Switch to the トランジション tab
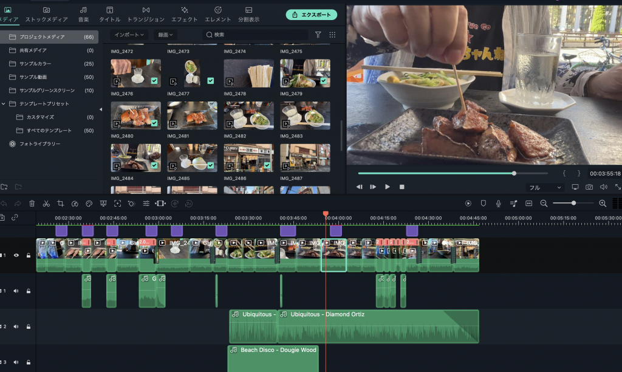 click(x=146, y=15)
